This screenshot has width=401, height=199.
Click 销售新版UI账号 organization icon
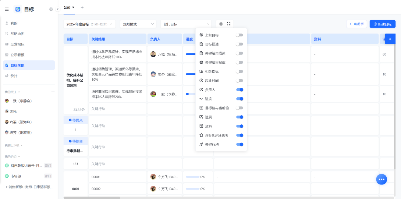[x=7, y=166]
